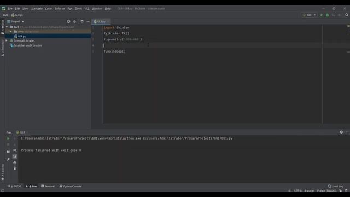This screenshot has height=197, width=350.
Task: Pin the Run tab with pin icon
Action: (x=8, y=159)
